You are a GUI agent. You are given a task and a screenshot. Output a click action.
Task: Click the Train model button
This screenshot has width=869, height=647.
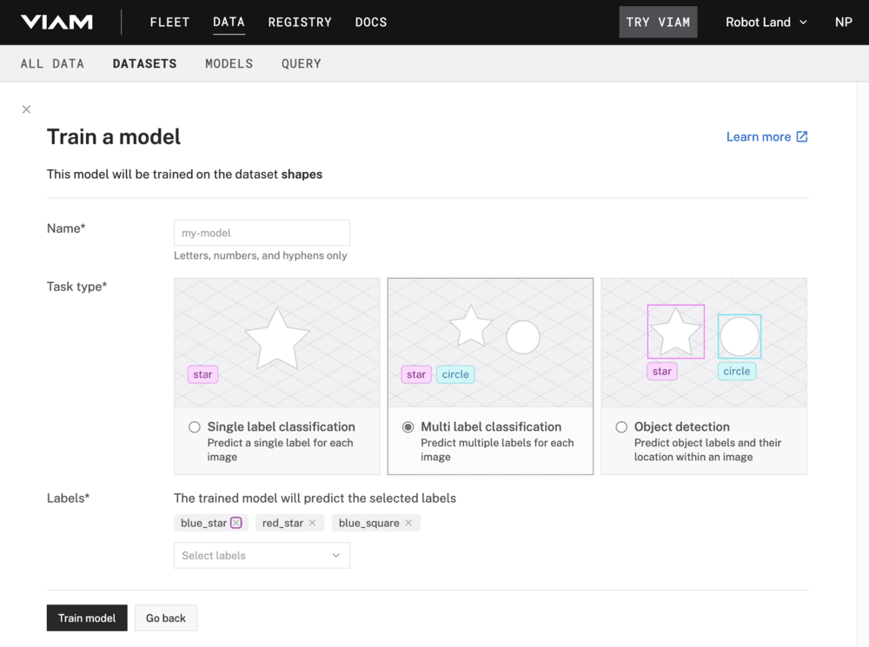pos(87,618)
